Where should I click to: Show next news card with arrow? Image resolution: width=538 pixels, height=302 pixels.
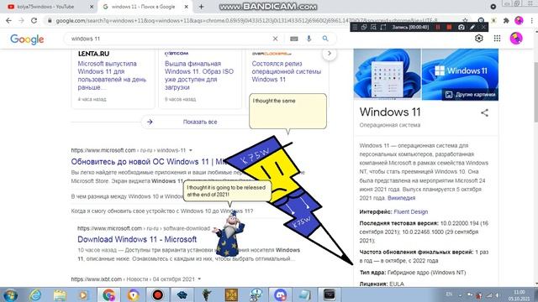pyautogui.click(x=329, y=54)
